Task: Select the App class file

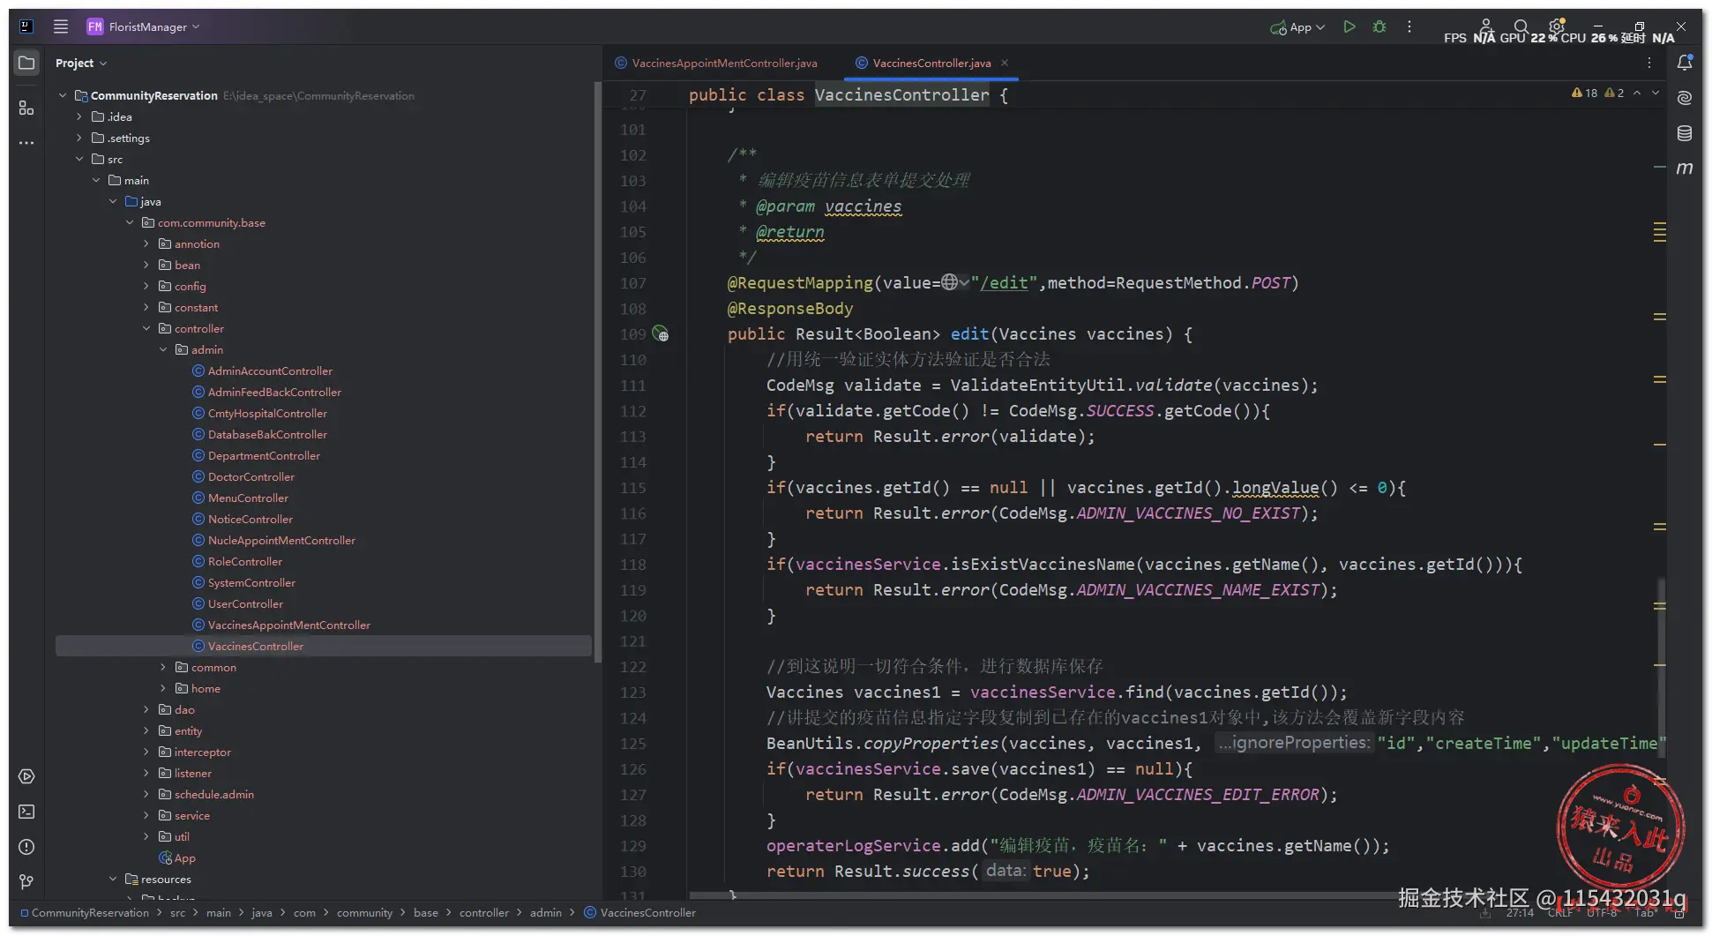Action: (x=177, y=857)
